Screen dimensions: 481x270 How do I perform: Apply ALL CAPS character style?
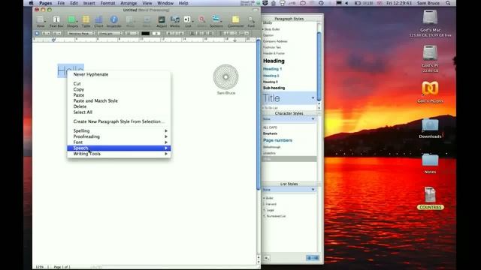pos(270,127)
